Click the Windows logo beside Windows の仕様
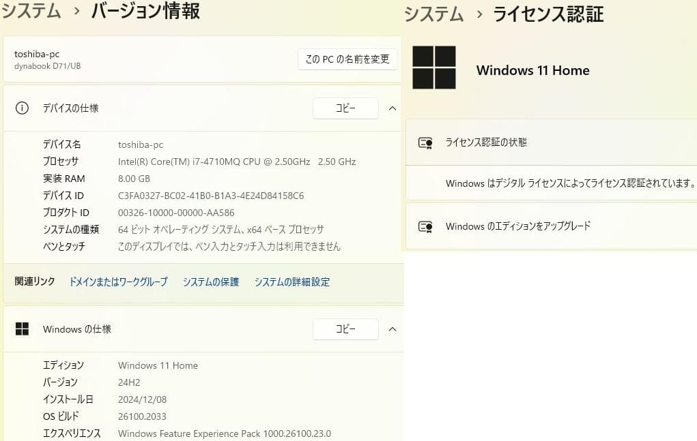This screenshot has width=697, height=441. 23,329
